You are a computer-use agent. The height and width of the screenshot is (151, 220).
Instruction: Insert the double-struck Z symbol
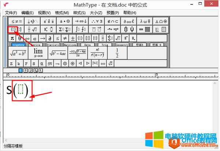point(12,63)
